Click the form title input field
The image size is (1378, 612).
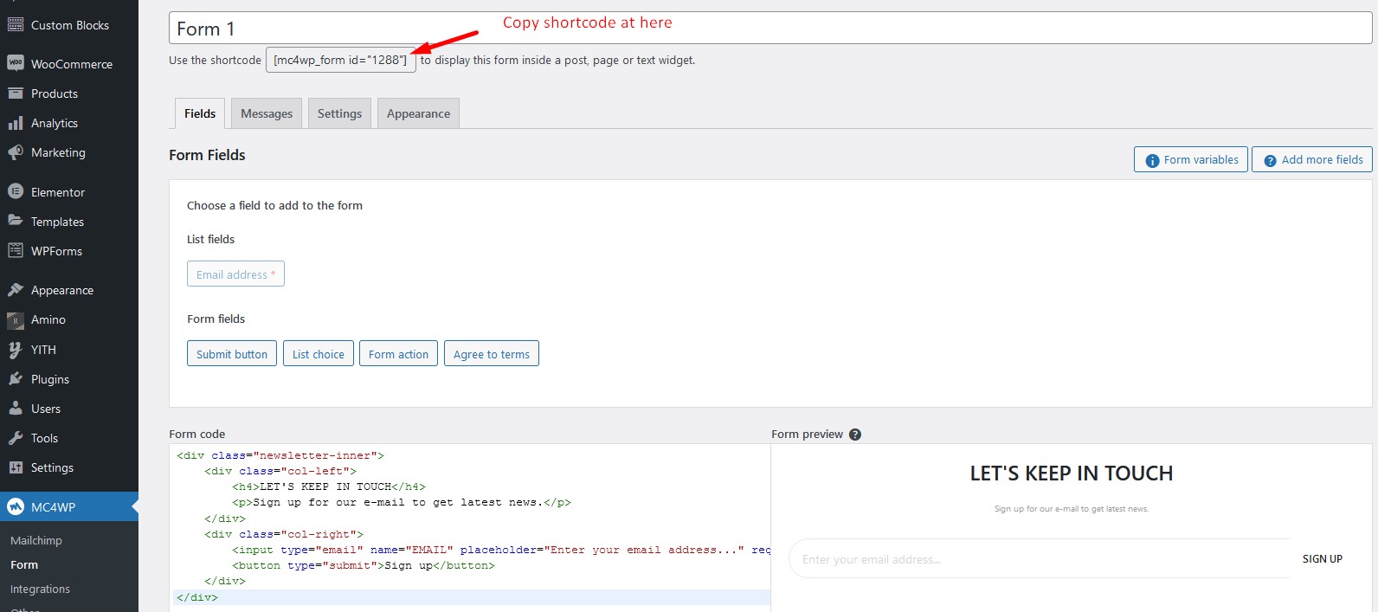[769, 29]
